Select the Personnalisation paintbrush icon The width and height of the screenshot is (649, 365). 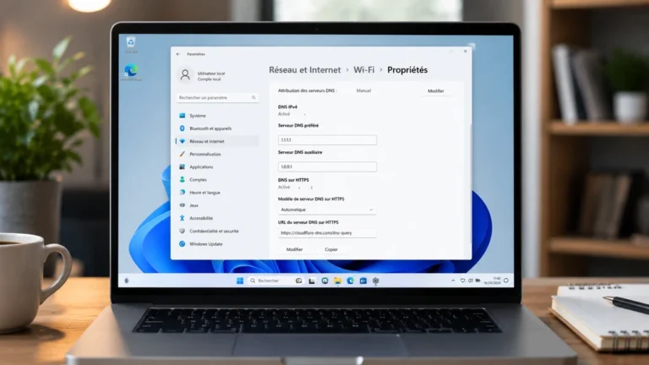pyautogui.click(x=183, y=154)
